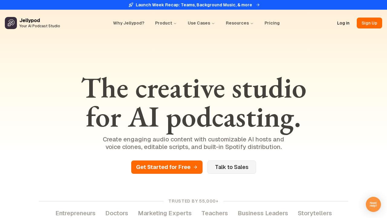Select the Teachers audience label
387x218 pixels.
point(215,213)
